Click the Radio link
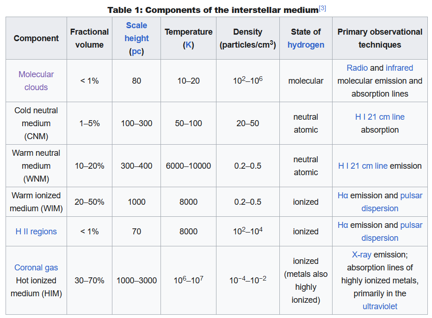This screenshot has width=432, height=318. click(x=357, y=68)
